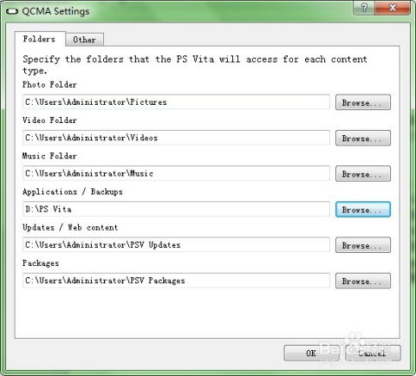416x376 pixels.
Task: Discard changes with the Cancel button
Action: (x=373, y=353)
